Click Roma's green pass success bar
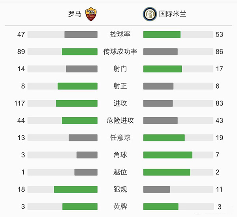The width and height of the screenshot is (237, 217). tap(79, 52)
